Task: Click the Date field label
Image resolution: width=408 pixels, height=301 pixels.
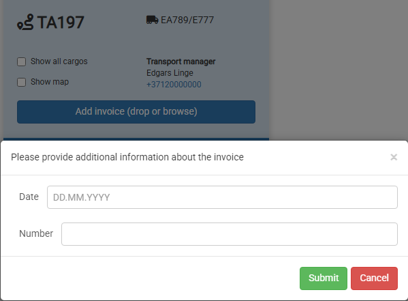Action: [x=29, y=197]
